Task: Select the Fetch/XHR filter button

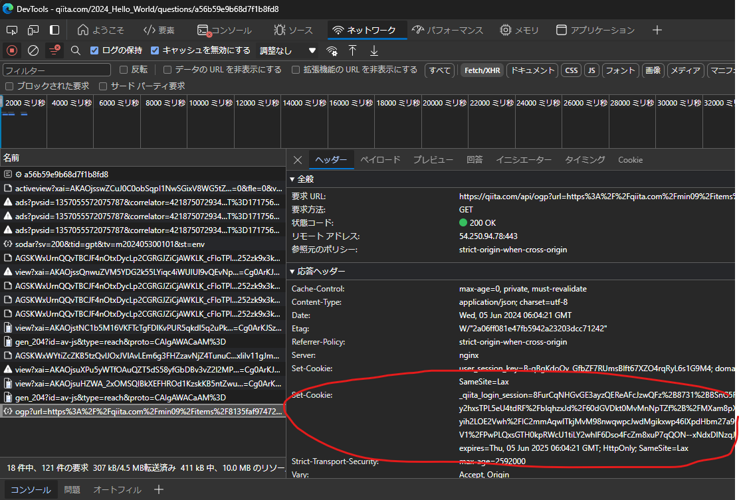Action: pyautogui.click(x=482, y=70)
